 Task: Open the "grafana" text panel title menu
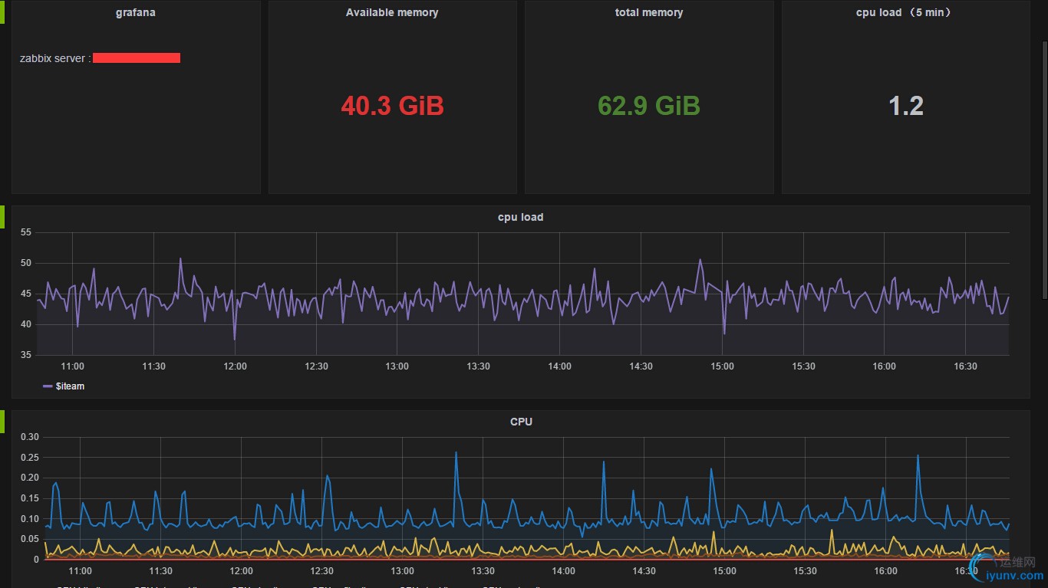pos(136,12)
